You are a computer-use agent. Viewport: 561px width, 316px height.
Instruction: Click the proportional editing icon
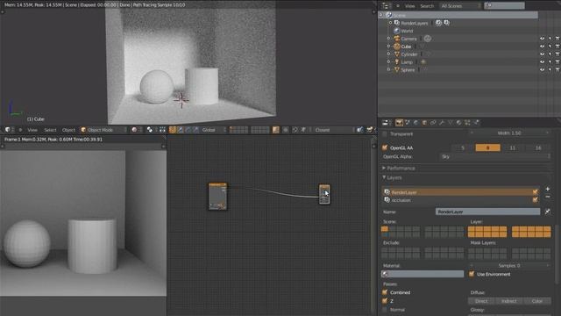(x=286, y=130)
